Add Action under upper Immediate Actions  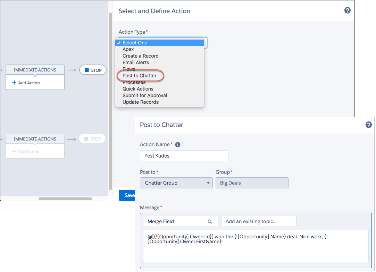tap(26, 83)
